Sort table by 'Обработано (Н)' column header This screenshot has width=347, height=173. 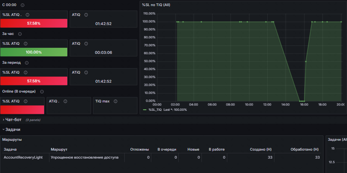pyautogui.click(x=305, y=149)
